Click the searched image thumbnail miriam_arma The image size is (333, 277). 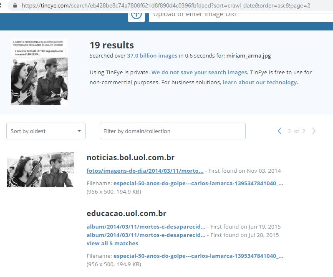[x=39, y=72]
